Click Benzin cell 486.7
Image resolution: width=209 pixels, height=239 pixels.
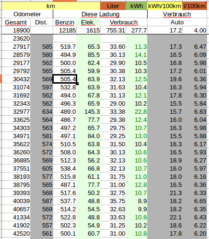[65, 120]
